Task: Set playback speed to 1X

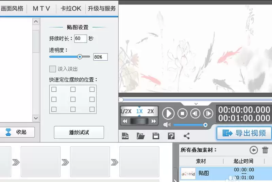Action: pos(139,111)
